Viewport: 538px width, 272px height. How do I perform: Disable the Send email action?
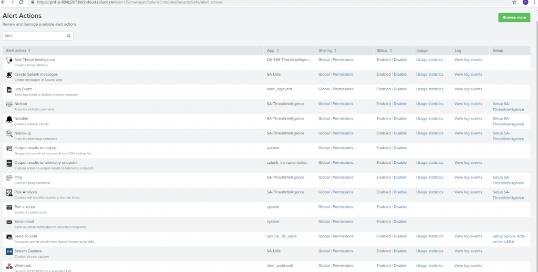[400, 222]
